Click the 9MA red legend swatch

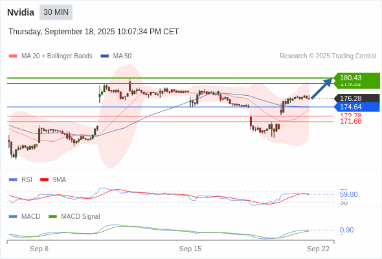(x=44, y=180)
